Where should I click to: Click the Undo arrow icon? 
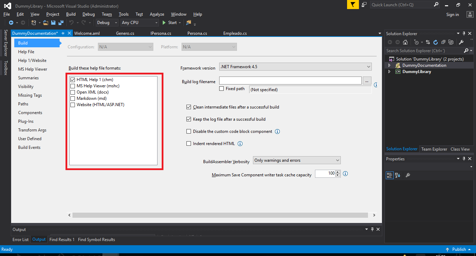[71, 23]
